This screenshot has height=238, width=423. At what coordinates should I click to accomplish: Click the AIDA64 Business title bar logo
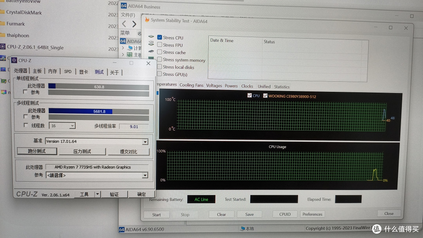(123, 5)
